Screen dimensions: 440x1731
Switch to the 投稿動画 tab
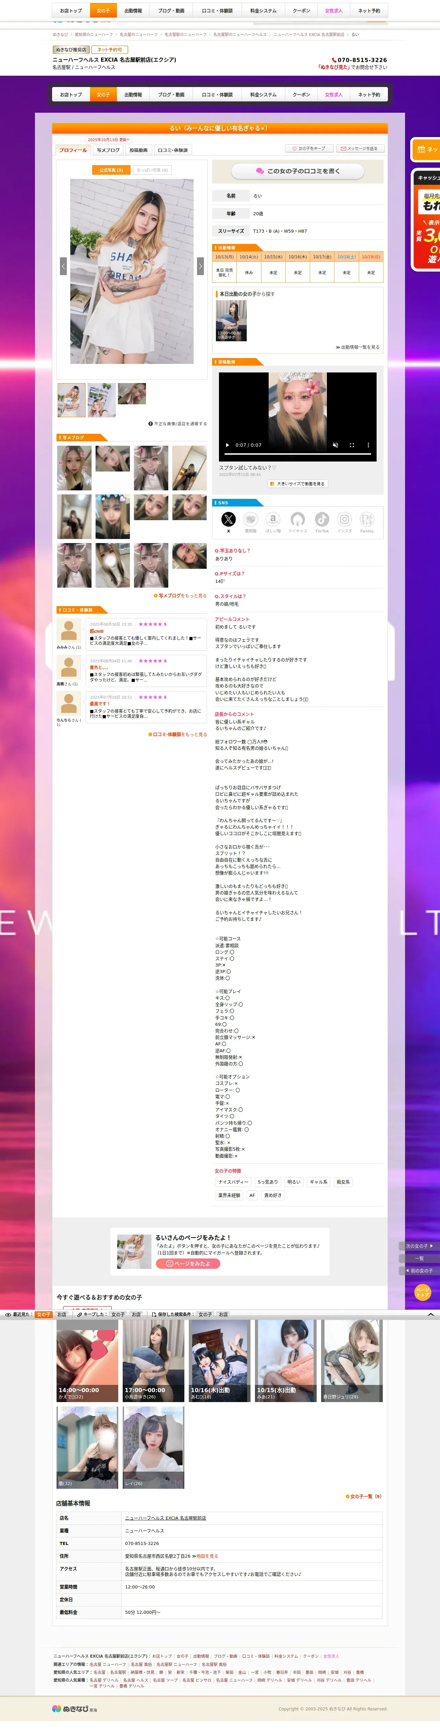click(138, 150)
